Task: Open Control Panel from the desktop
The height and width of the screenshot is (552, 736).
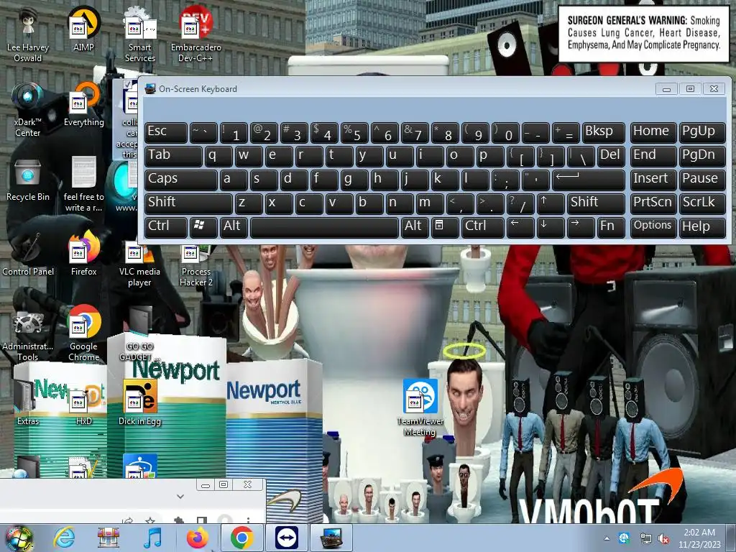Action: point(28,254)
